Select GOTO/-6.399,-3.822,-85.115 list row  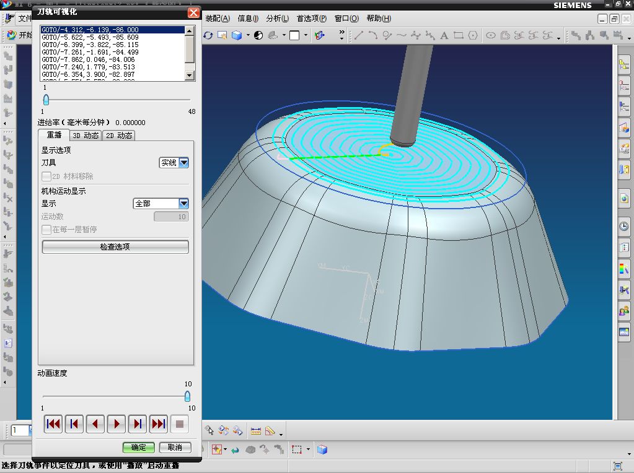point(112,45)
